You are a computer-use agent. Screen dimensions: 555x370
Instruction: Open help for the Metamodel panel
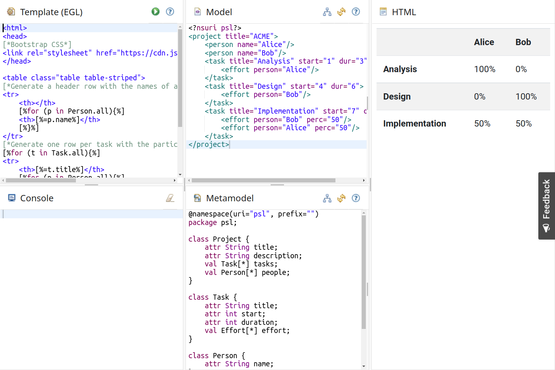356,198
